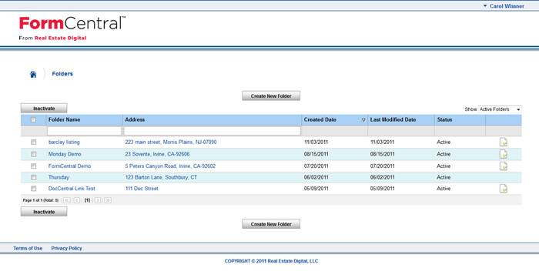Go to previous page pagination arrow
This screenshot has height=278, width=539.
coord(77,200)
